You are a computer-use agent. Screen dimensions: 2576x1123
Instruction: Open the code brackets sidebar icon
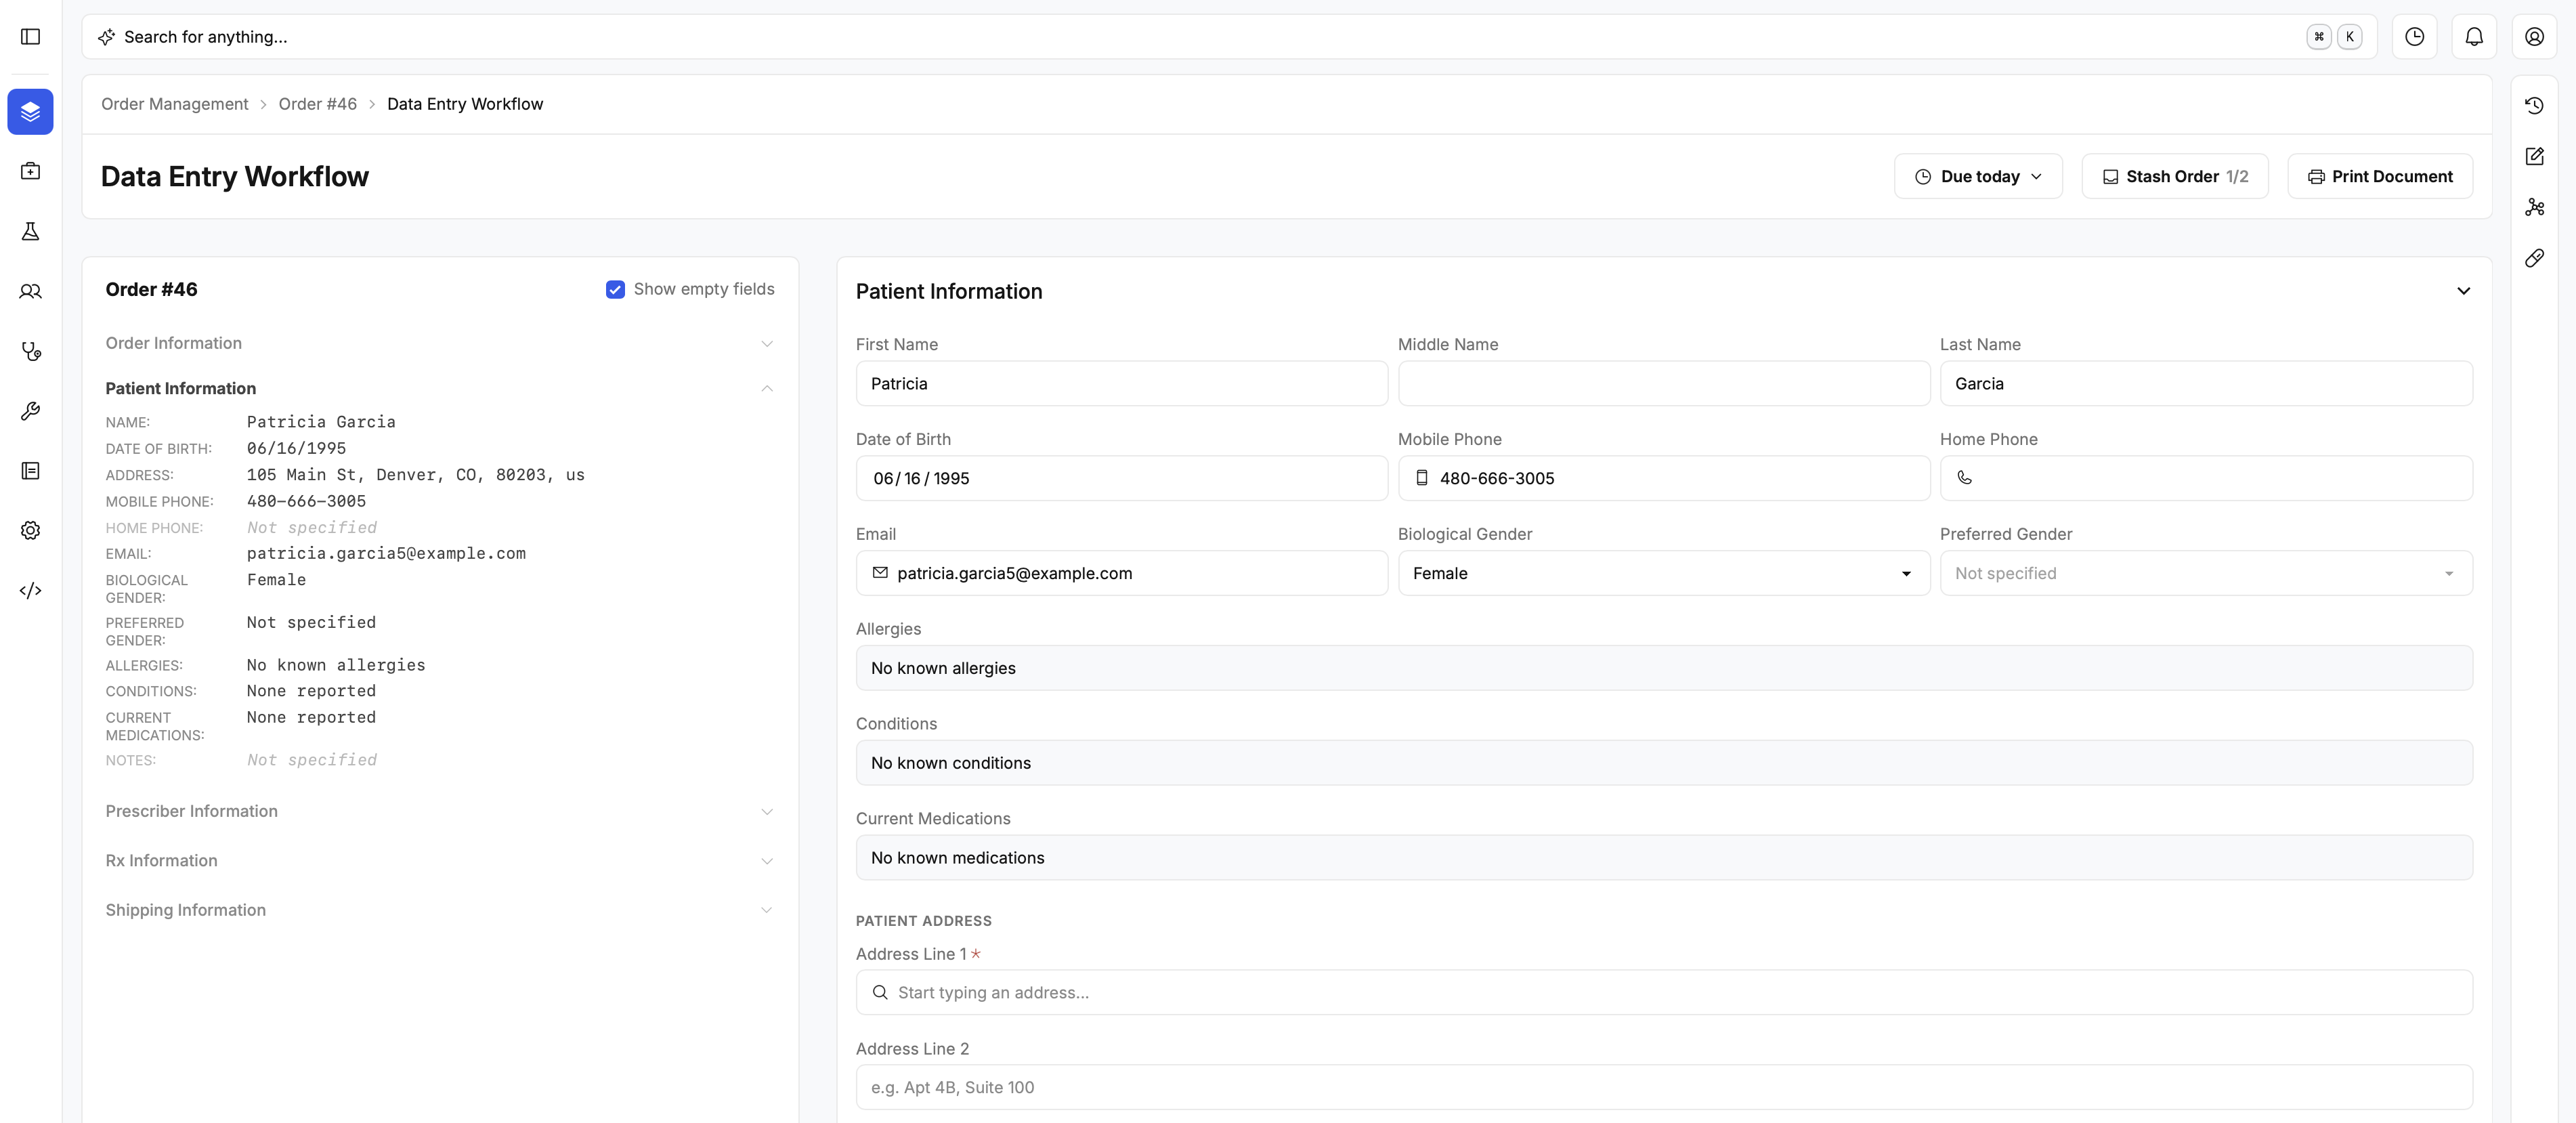click(x=30, y=590)
